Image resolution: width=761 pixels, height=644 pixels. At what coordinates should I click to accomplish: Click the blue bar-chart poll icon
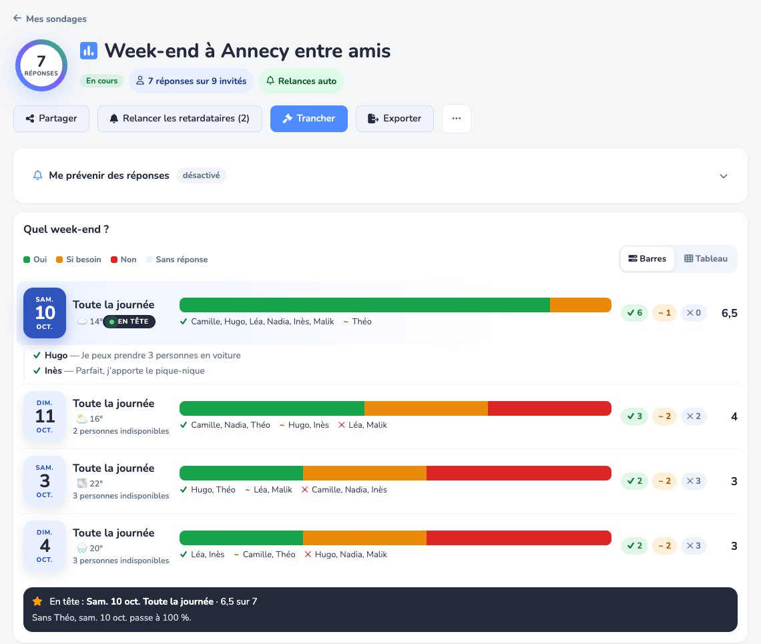(x=88, y=51)
